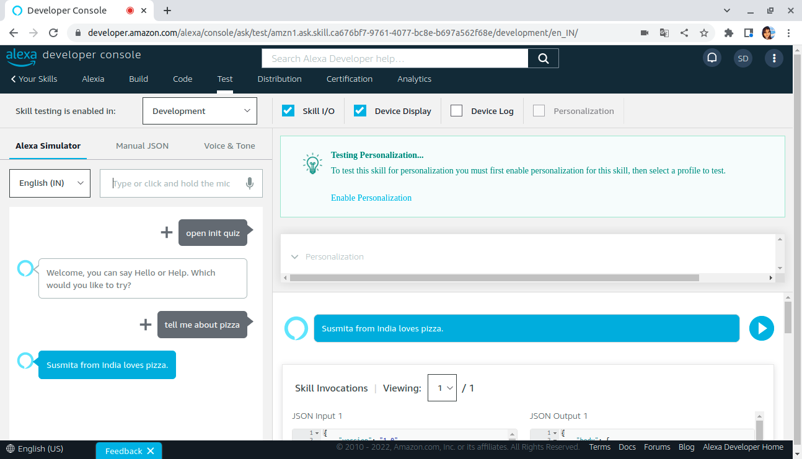Click the Alexa developer console logo
The height and width of the screenshot is (459, 802).
[74, 56]
